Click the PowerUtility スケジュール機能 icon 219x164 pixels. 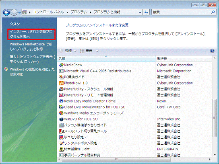click(61, 89)
